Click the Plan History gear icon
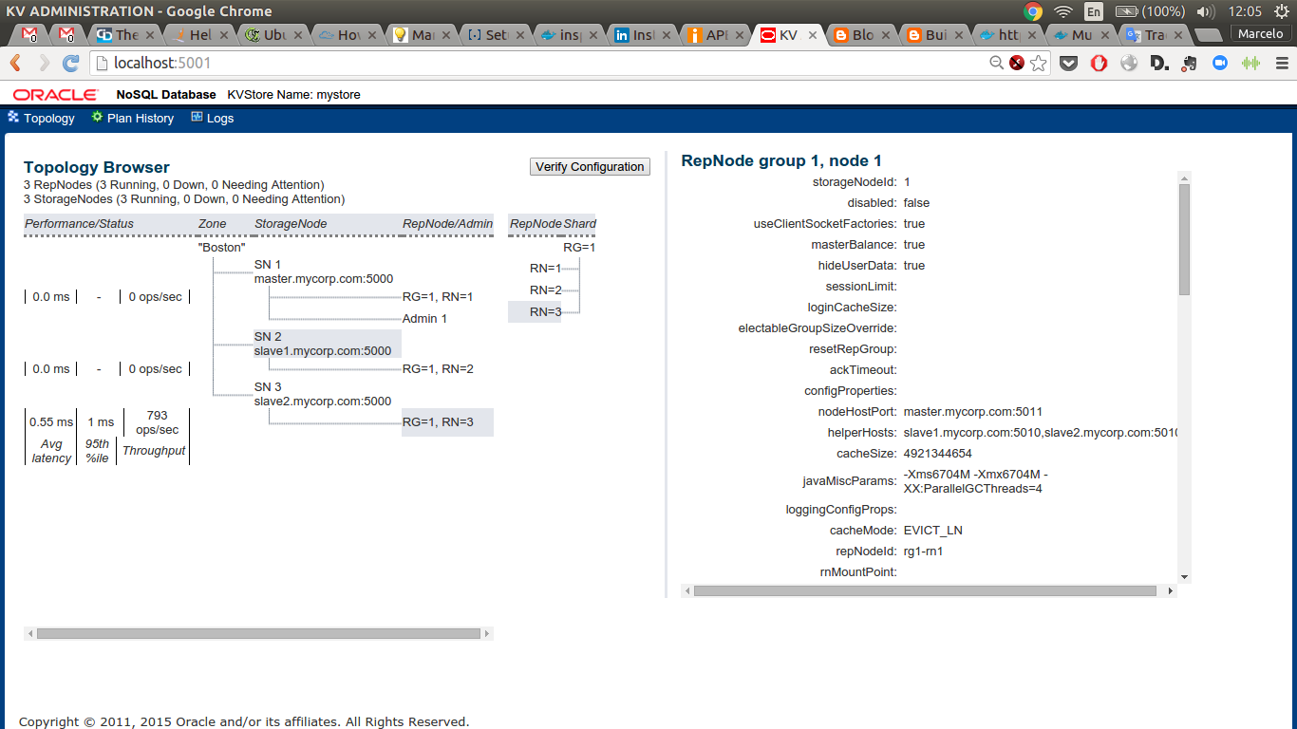This screenshot has height=729, width=1297. [x=97, y=117]
